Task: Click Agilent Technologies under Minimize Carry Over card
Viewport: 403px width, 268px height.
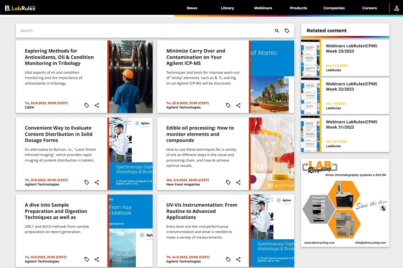Action: [183, 108]
